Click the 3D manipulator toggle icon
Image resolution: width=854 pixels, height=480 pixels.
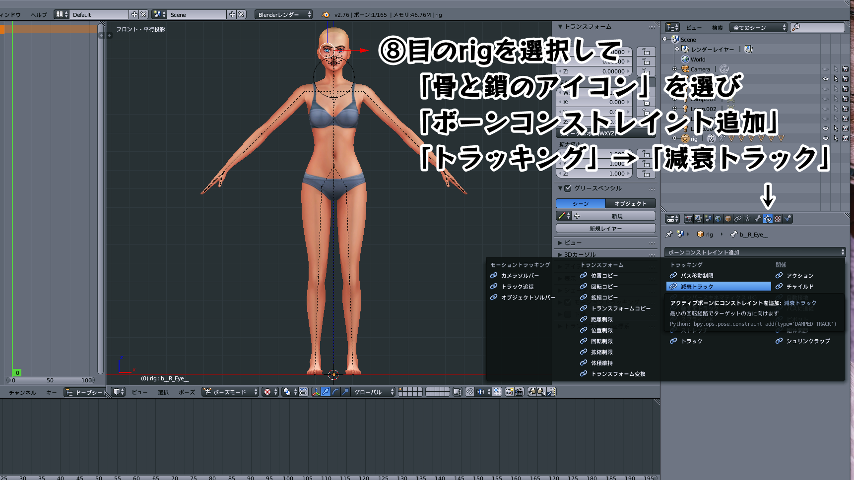pyautogui.click(x=316, y=392)
